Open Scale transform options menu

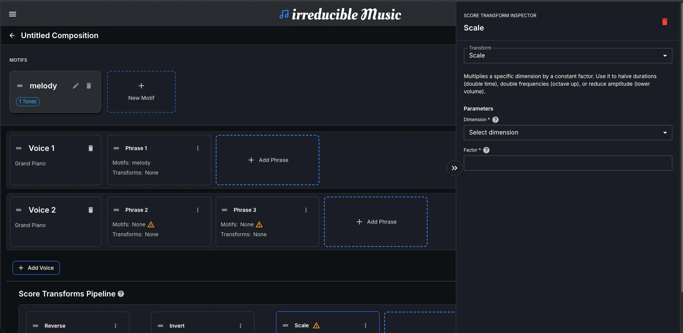(x=366, y=325)
